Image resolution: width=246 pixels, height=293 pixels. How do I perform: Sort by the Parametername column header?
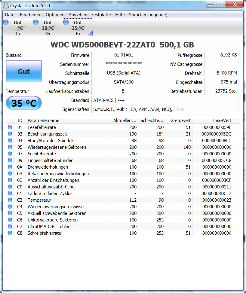(68, 120)
